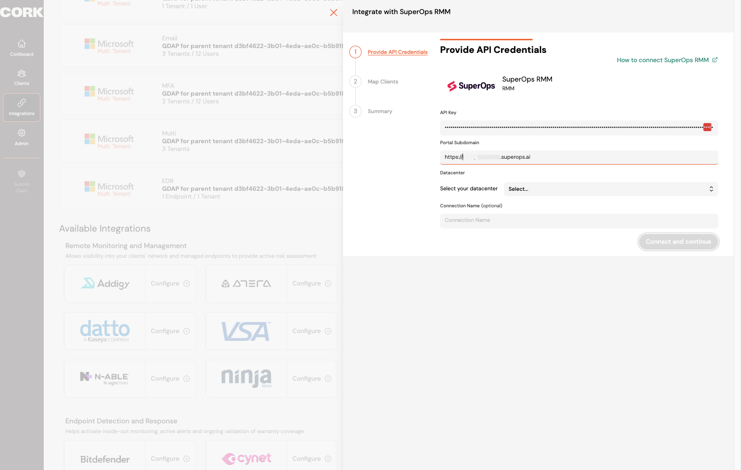Click the Microsoft logo in the MFA row
741x470 pixels.
(x=109, y=94)
